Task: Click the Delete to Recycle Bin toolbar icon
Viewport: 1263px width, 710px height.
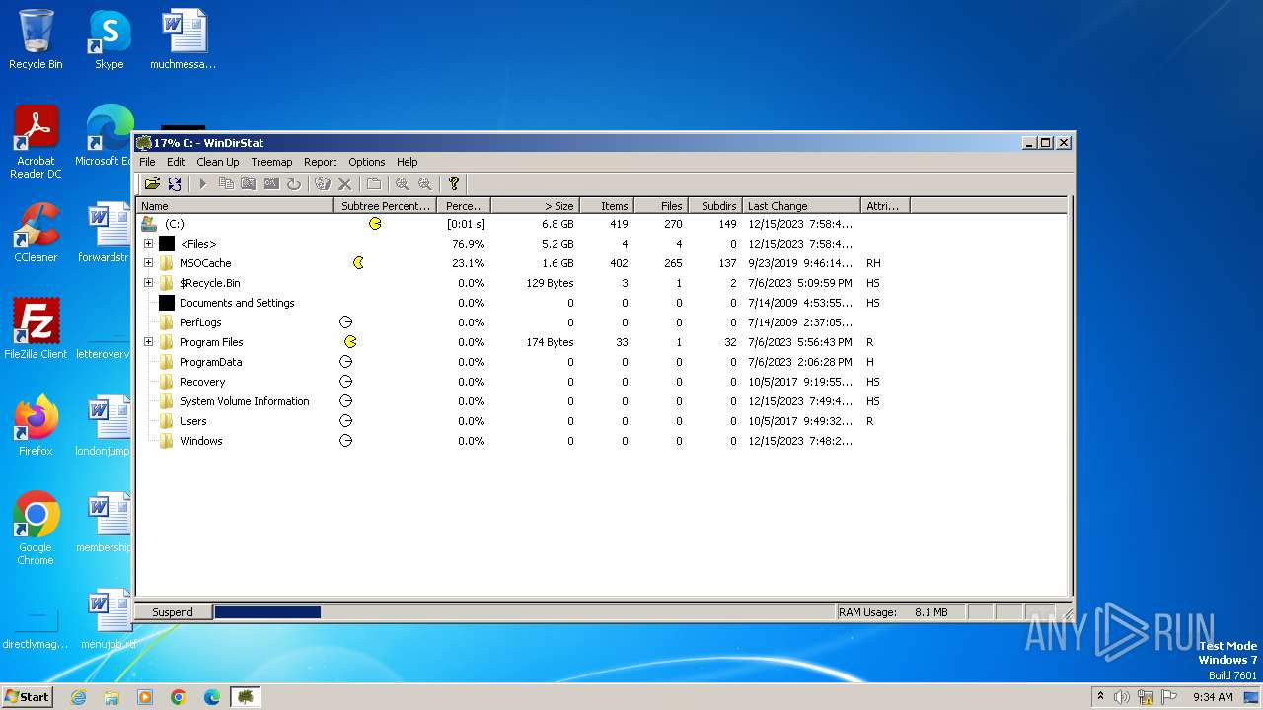Action: 322,183
